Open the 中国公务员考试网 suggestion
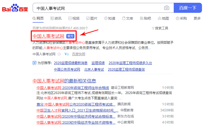 pos(67,69)
